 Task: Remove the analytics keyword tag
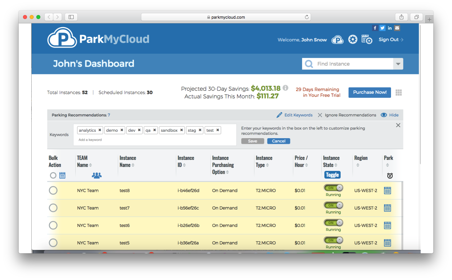(100, 130)
